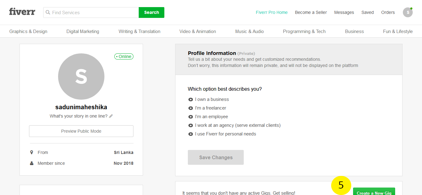422x195 pixels.
Task: Go to Fiverr Pro Home link
Action: [272, 12]
